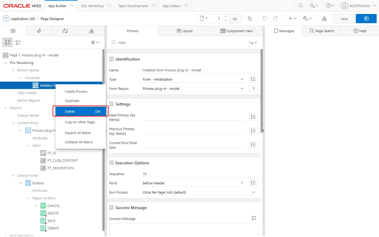Click the Redo icon in toolbar
379x237 pixels.
275,19
